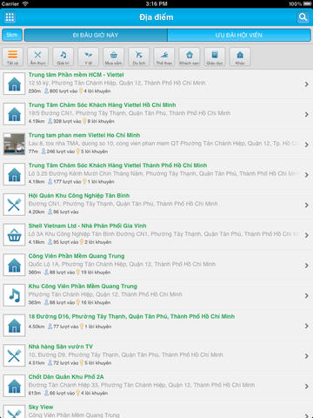Viewport: 313px width, 418px height.
Task: Select the Du lịch airplane category
Action: (139, 57)
